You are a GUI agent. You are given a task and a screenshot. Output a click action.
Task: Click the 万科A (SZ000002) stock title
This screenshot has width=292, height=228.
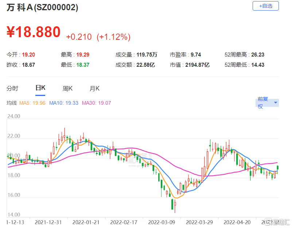42,8
